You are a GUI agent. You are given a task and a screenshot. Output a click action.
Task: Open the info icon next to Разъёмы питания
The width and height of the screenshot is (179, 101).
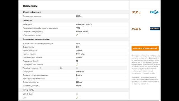point(40,68)
